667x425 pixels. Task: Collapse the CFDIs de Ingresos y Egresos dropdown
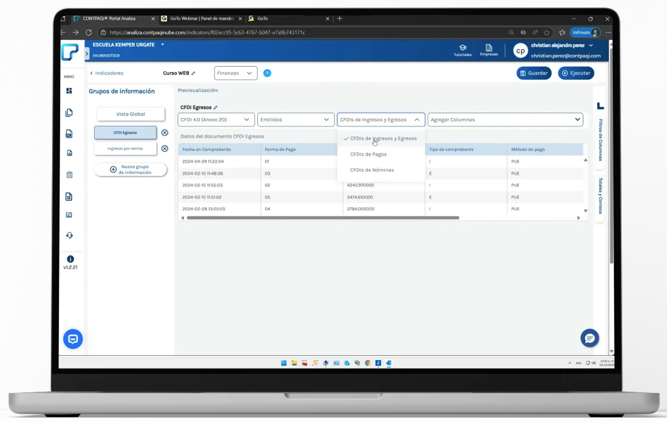tap(381, 120)
